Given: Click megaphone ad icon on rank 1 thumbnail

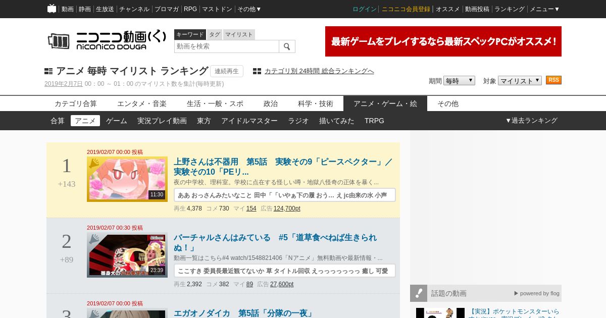Looking at the screenshot, I should coord(94,163).
